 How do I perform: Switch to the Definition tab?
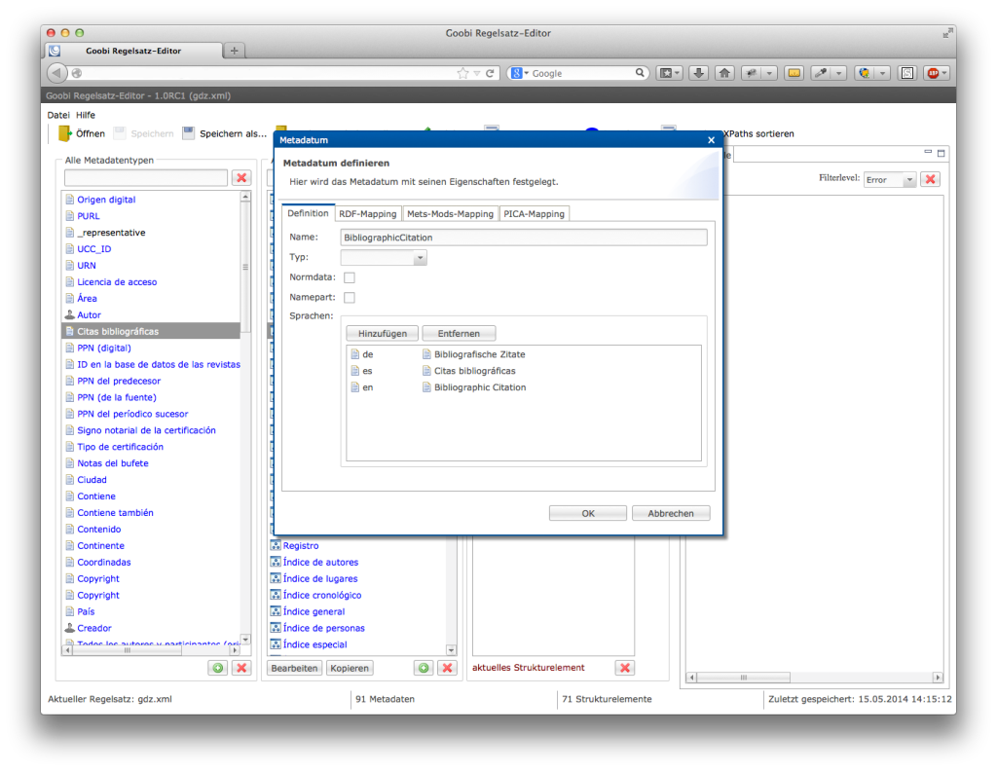(308, 213)
